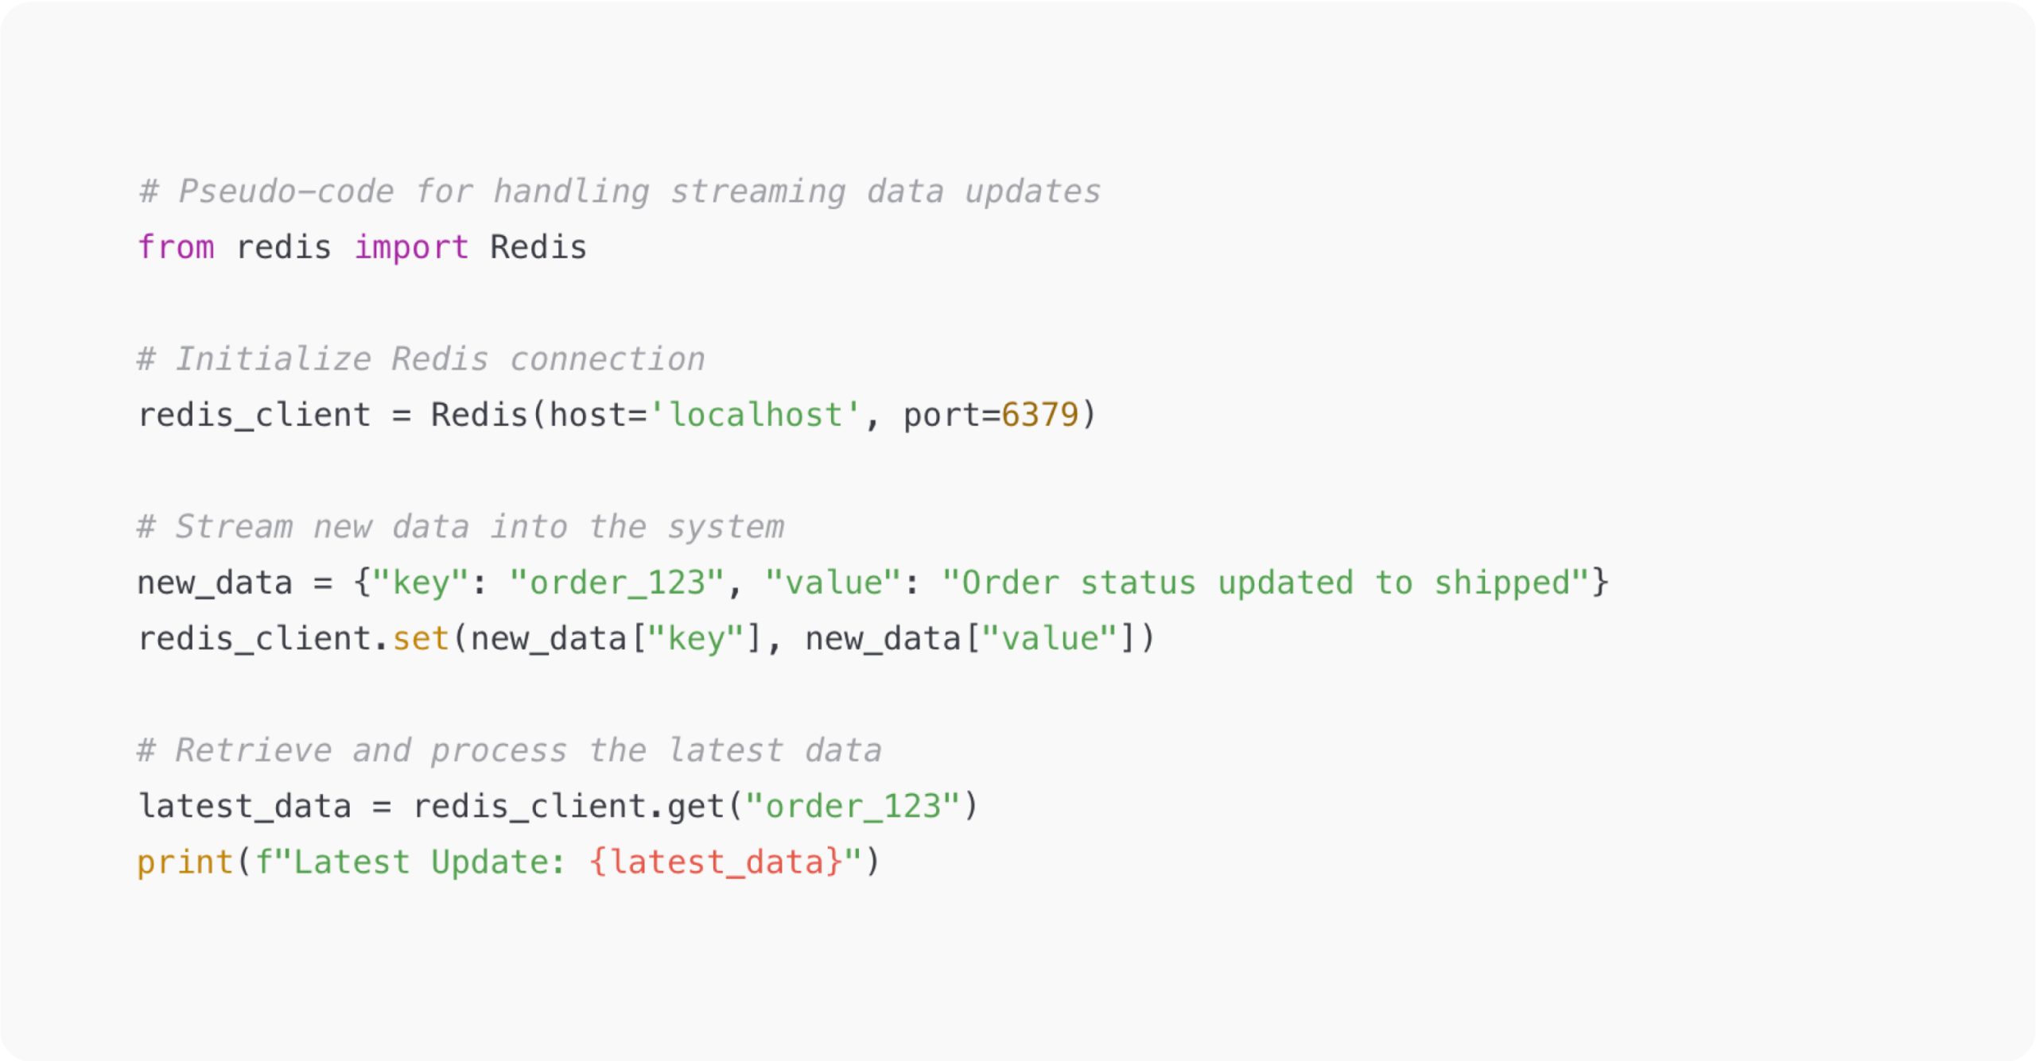Click the purple 'import' keyword
The width and height of the screenshot is (2036, 1061).
tap(411, 247)
